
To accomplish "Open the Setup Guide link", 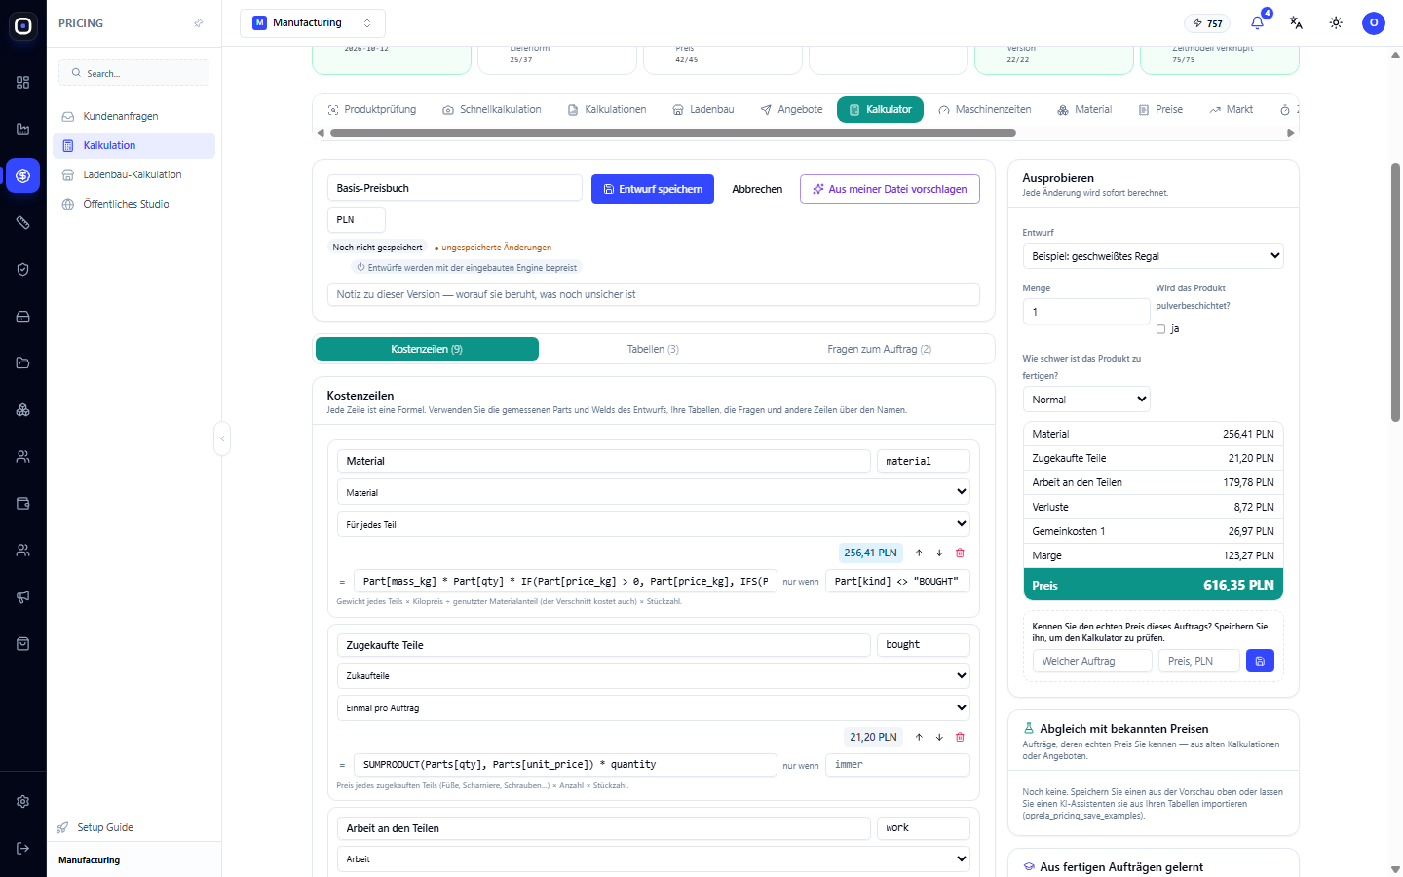I will pos(105,827).
